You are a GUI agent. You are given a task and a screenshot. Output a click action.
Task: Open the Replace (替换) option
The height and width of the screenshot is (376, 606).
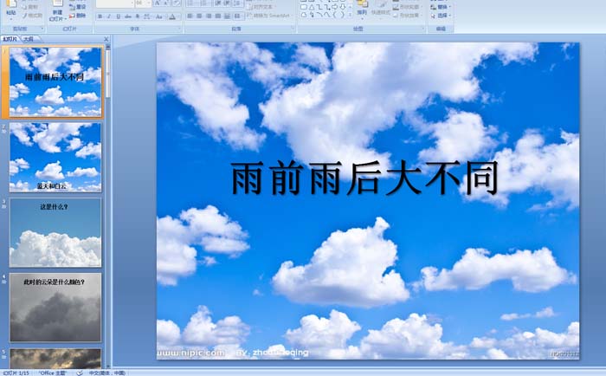[440, 7]
